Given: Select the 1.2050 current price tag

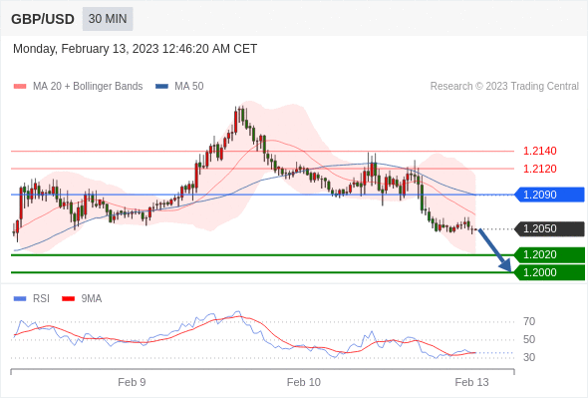Looking at the screenshot, I should coord(549,229).
